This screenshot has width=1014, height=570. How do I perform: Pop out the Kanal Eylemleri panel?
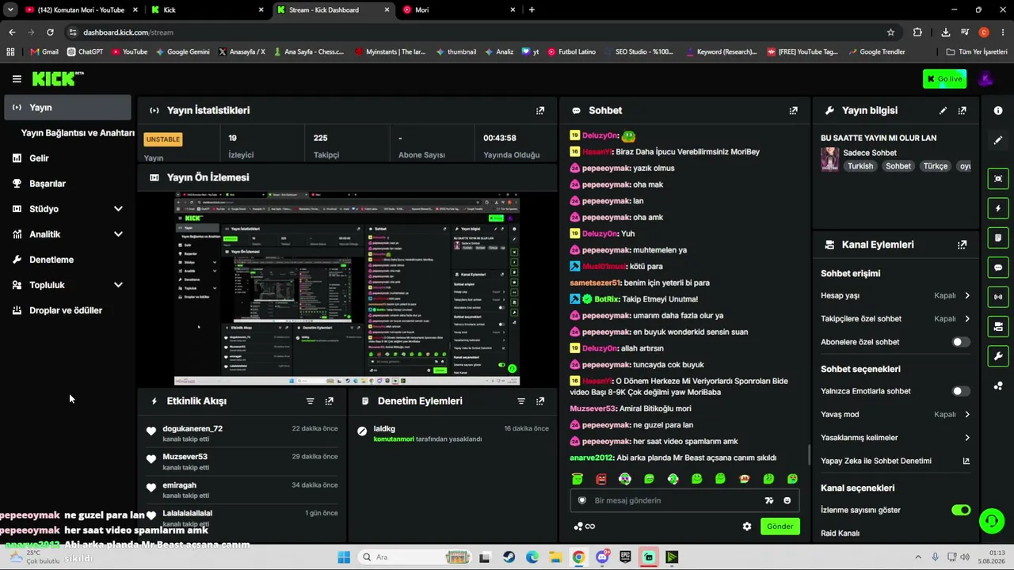(x=963, y=245)
